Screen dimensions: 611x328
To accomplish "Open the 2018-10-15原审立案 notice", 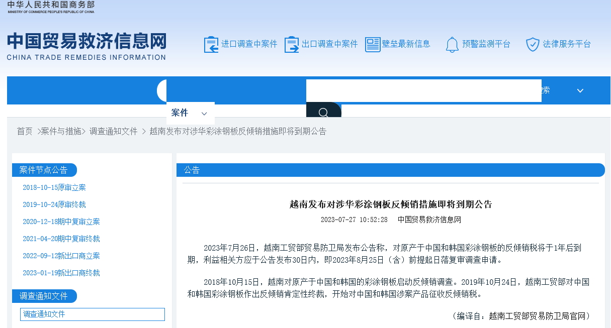I will click(54, 188).
